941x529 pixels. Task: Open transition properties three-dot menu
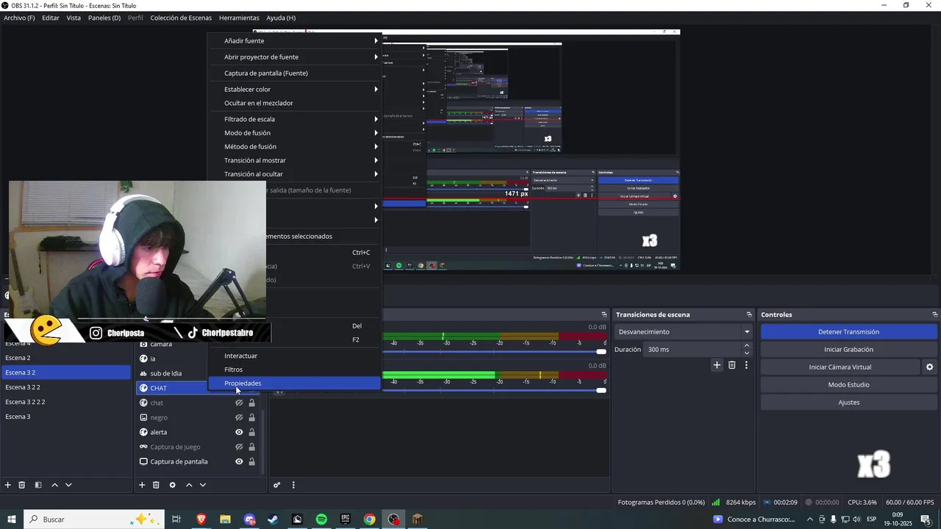coord(746,365)
